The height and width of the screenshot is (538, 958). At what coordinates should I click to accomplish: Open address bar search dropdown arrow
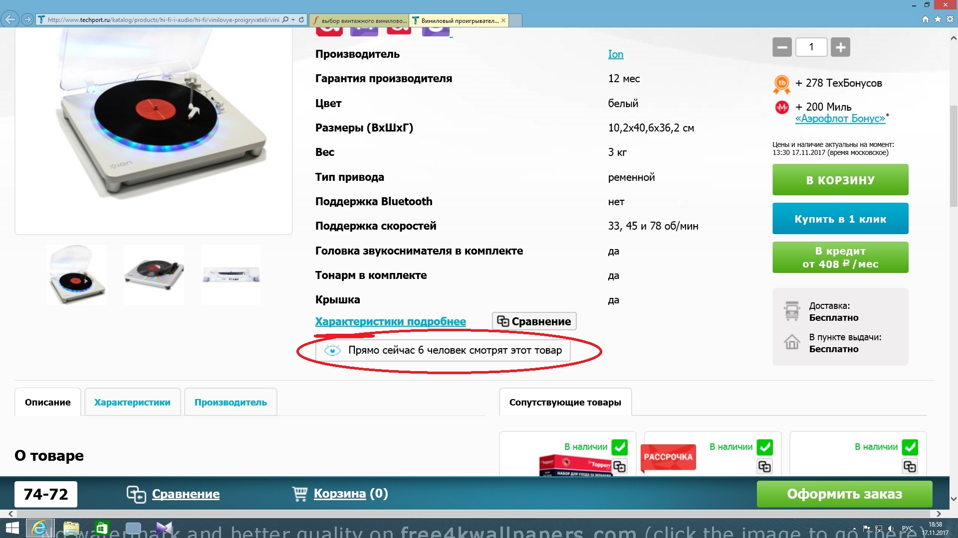293,20
